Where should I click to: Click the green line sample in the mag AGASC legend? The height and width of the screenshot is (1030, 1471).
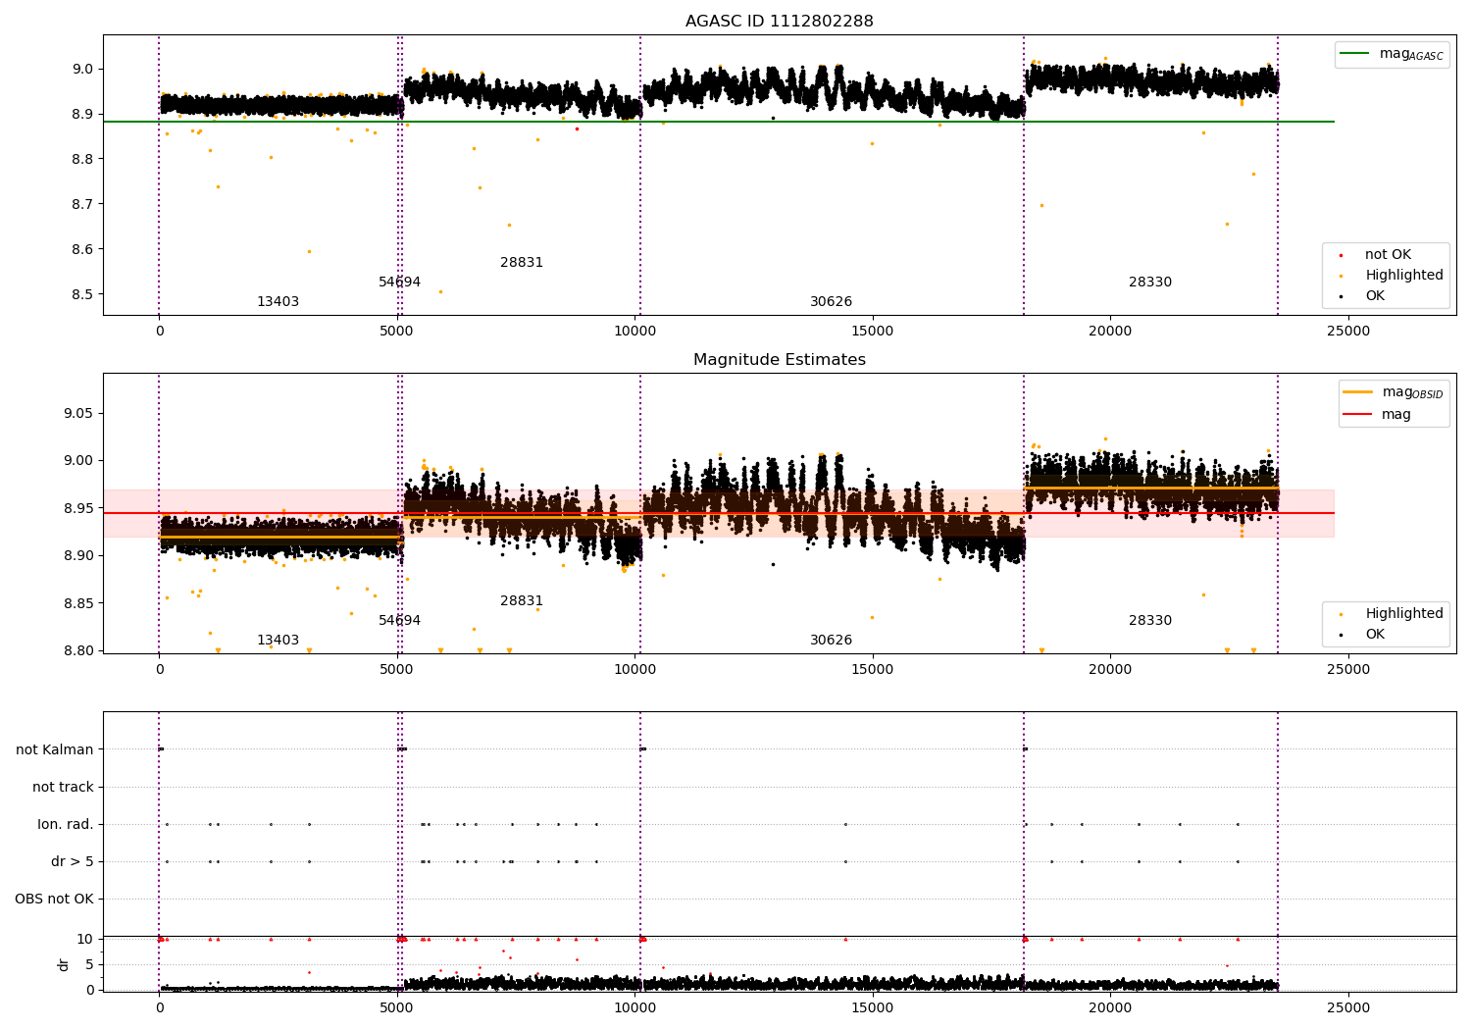coord(1355,54)
